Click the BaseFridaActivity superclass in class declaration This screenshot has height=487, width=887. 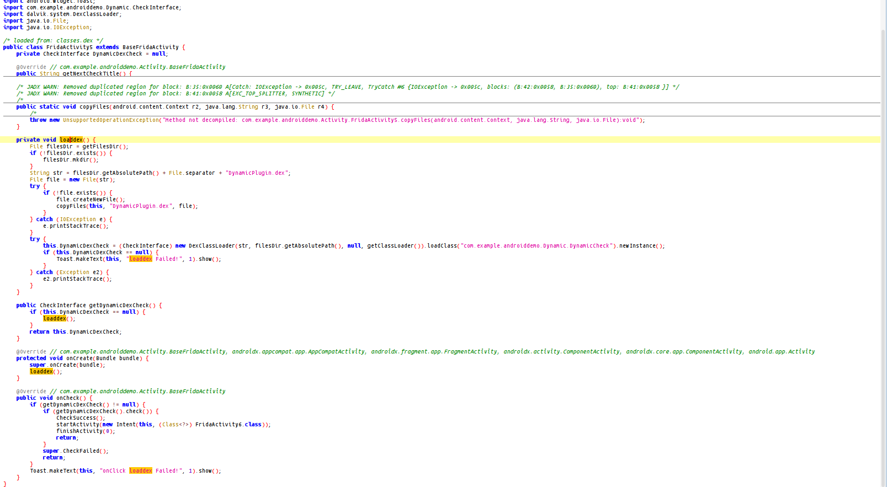[150, 47]
